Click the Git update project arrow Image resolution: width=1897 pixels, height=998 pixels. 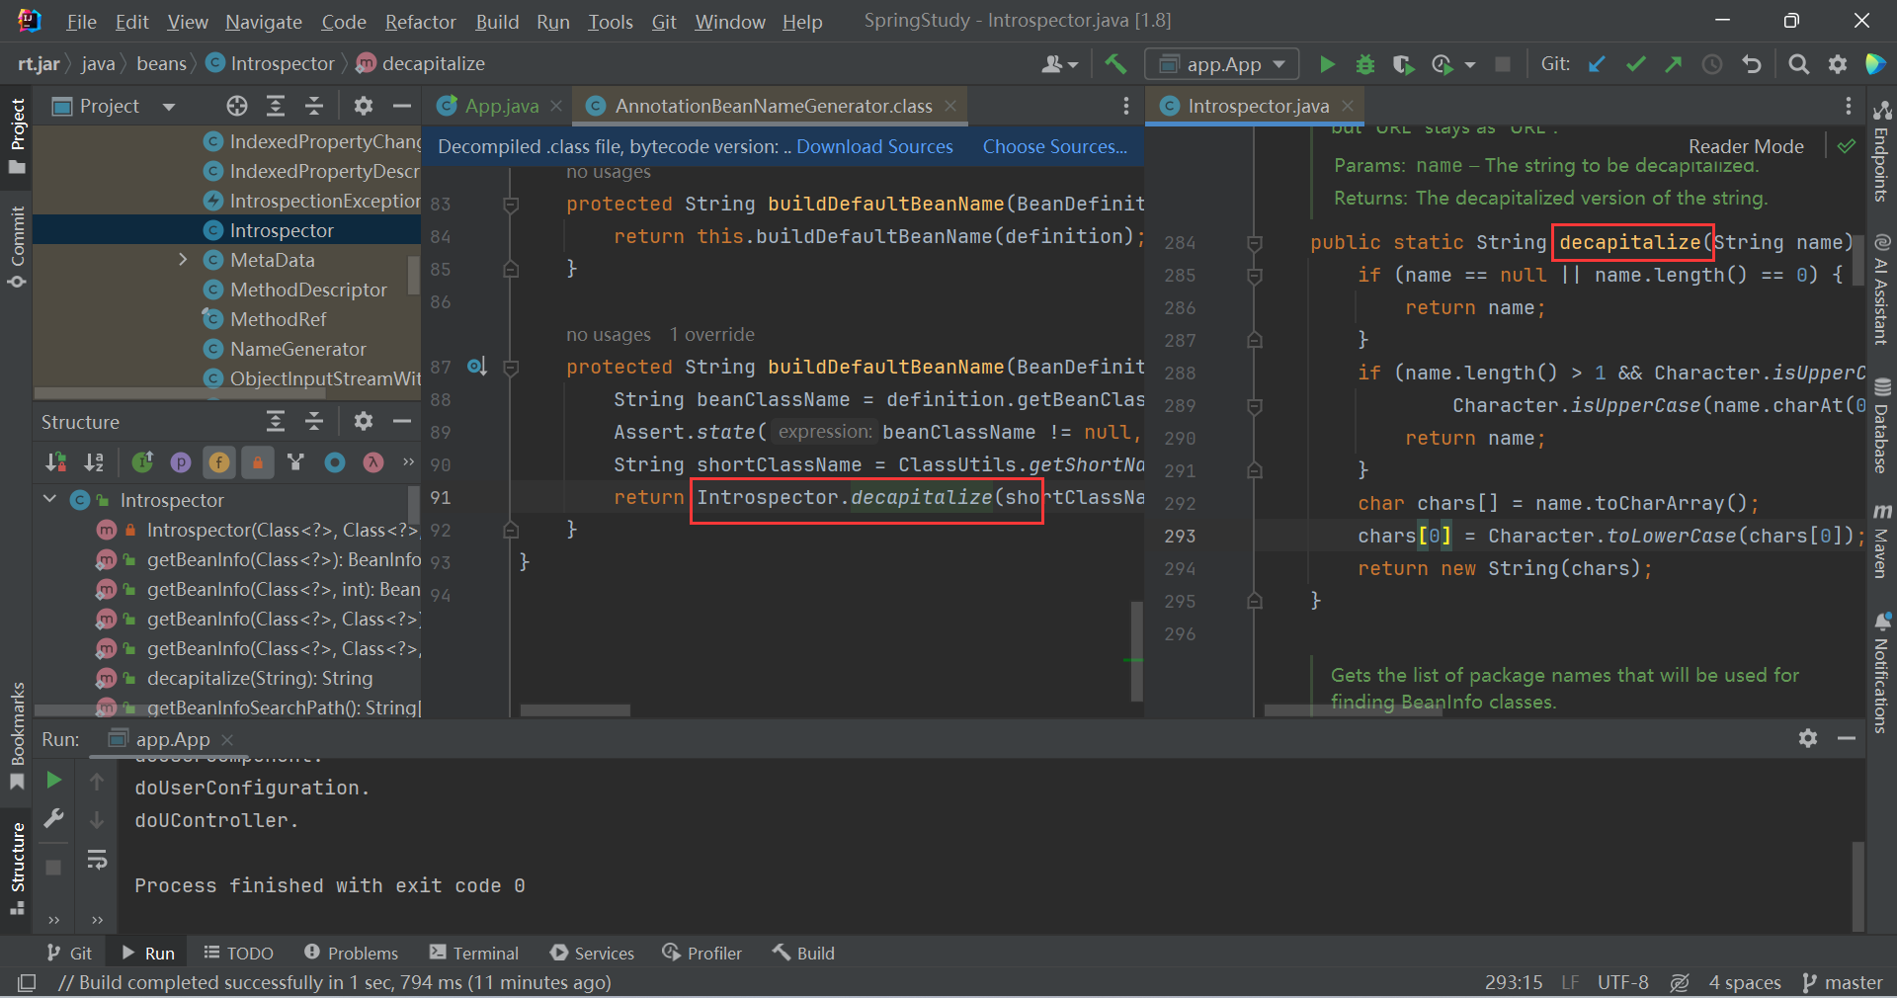coord(1597,64)
